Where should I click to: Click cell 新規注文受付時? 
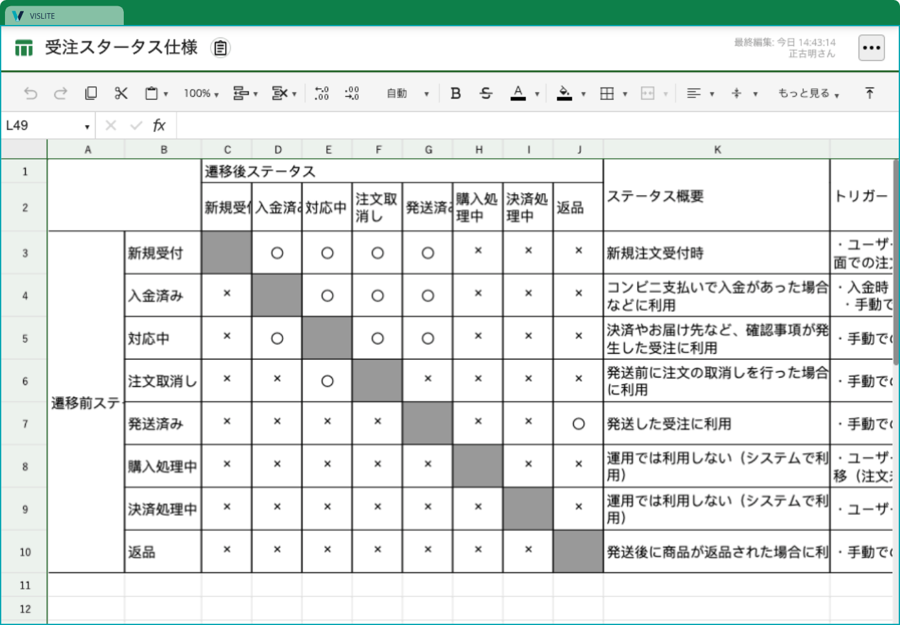[717, 253]
